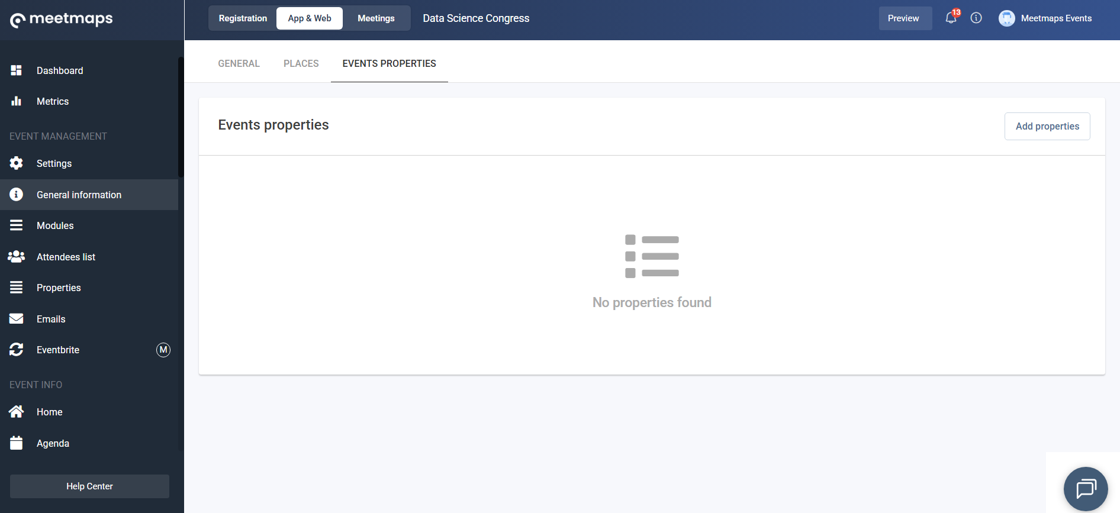Open Agenda in sidebar

pyautogui.click(x=89, y=443)
